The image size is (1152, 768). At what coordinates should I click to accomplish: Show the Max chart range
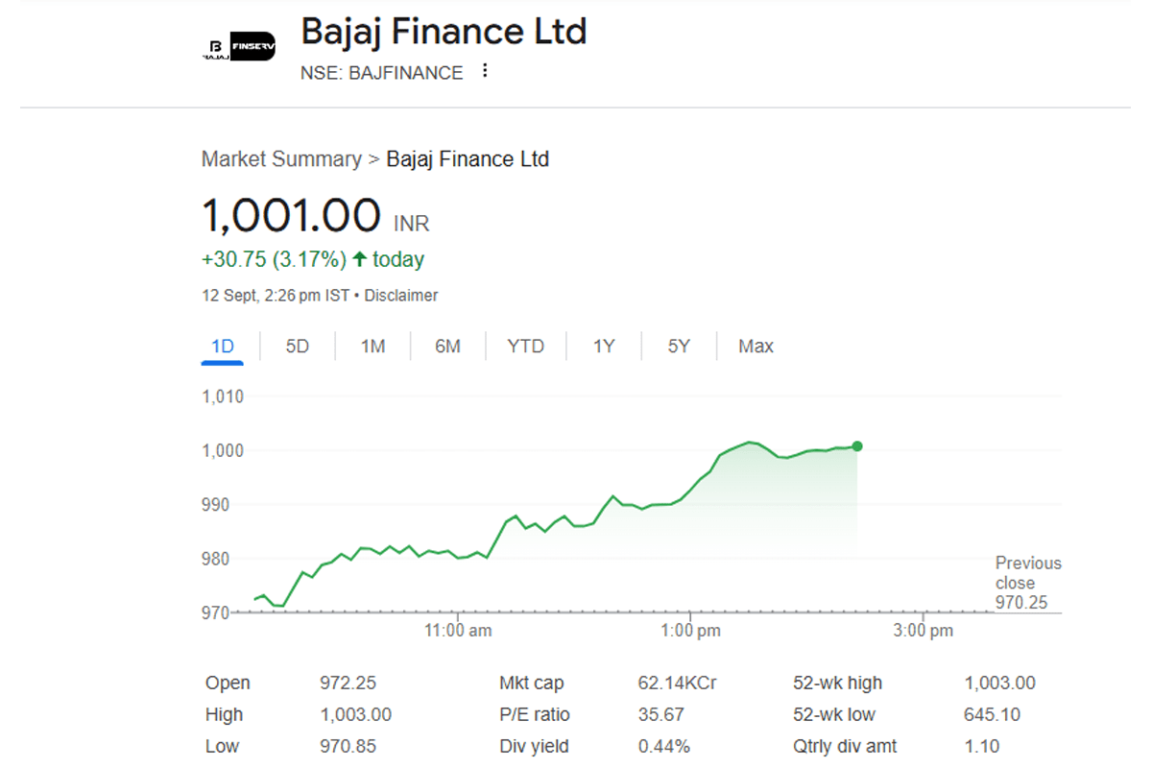(756, 347)
